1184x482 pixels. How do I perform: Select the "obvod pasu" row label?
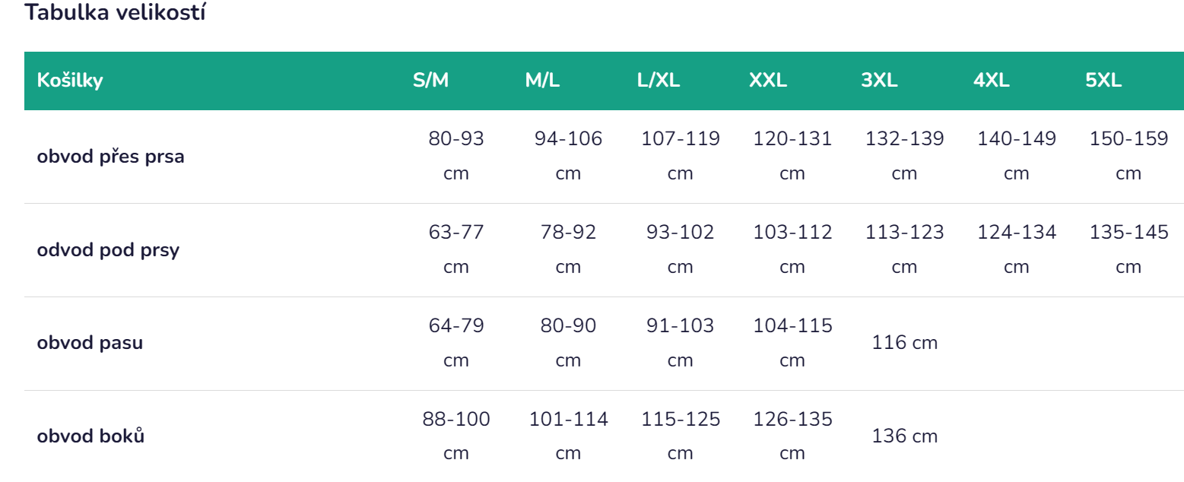click(90, 343)
